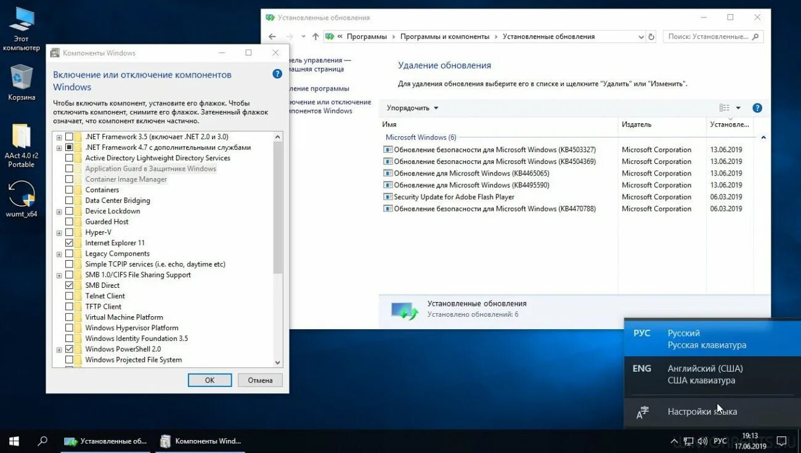The image size is (801, 453).
Task: Click icon of Security Update for Adobe Flash Player
Action: point(388,197)
